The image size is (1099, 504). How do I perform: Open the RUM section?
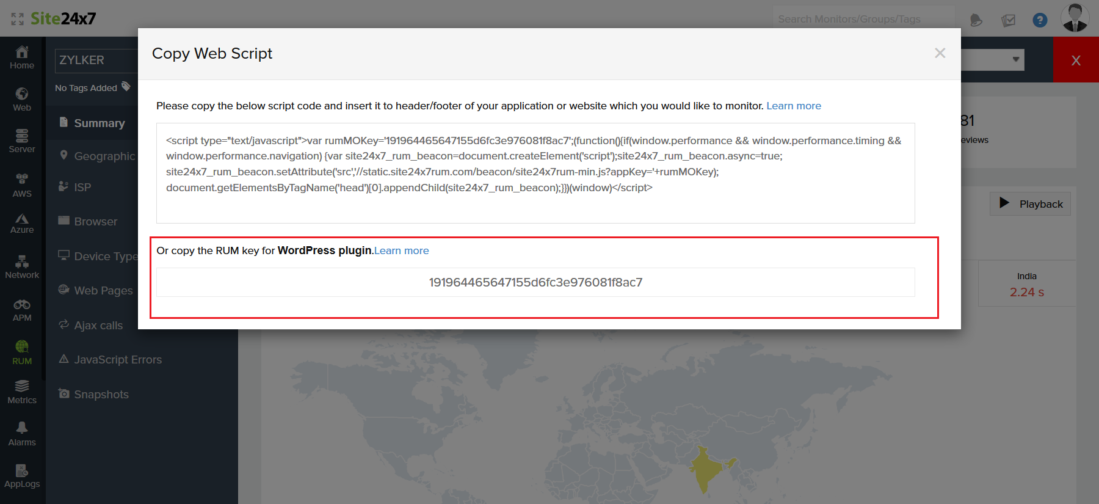(22, 353)
